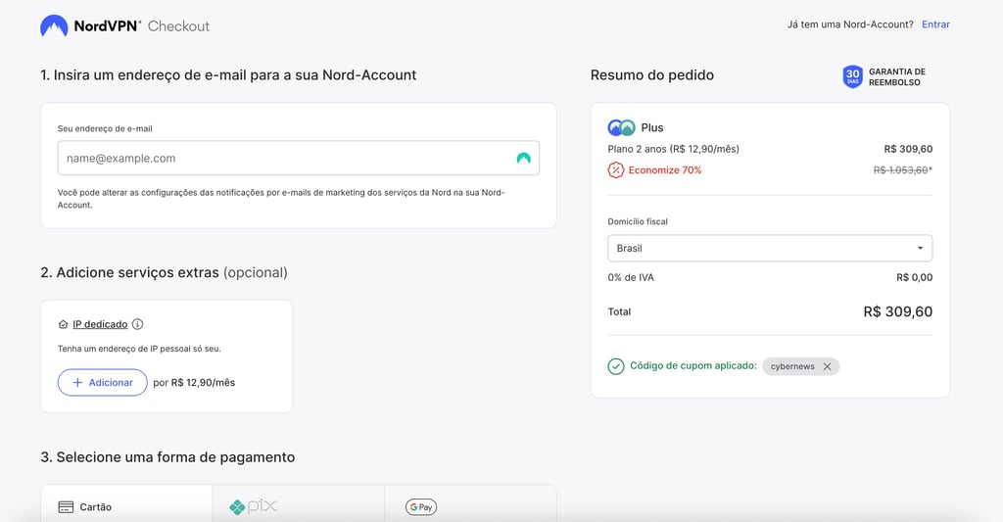Select the Pix payment tab
This screenshot has width=1003, height=522.
tap(299, 503)
